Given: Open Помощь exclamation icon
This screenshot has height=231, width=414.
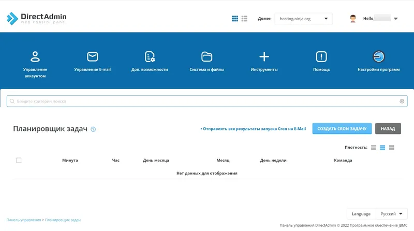Looking at the screenshot, I should click(x=321, y=56).
